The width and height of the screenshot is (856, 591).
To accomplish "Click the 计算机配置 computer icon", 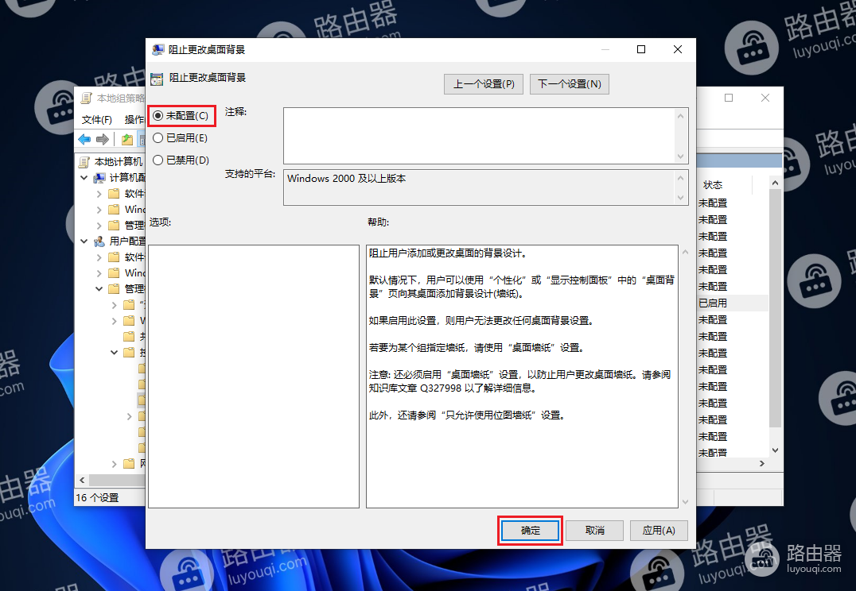I will (99, 178).
